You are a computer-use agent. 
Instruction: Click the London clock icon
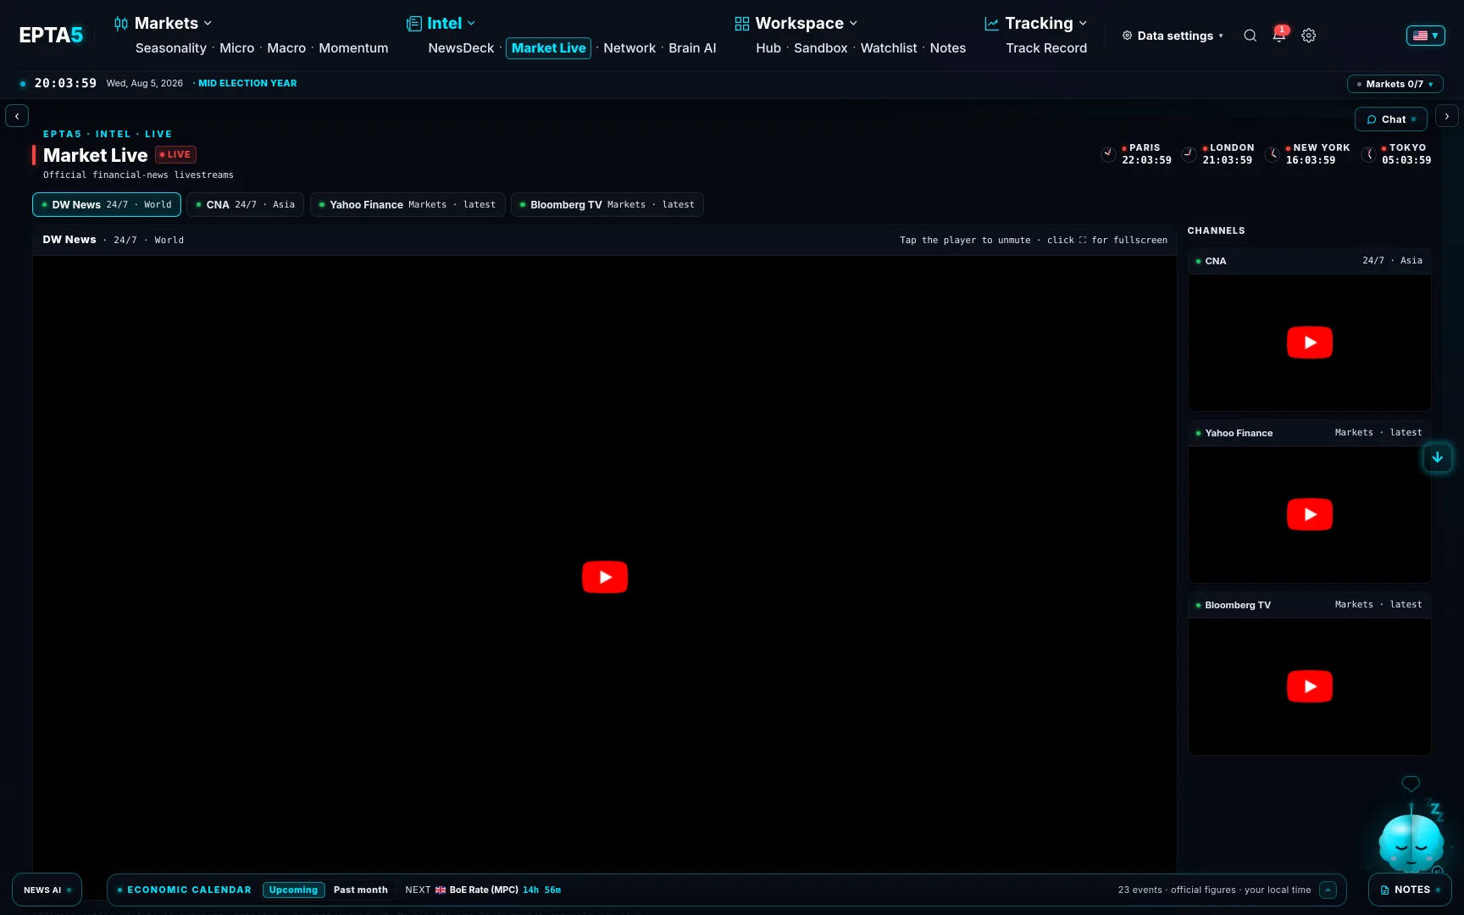point(1189,153)
